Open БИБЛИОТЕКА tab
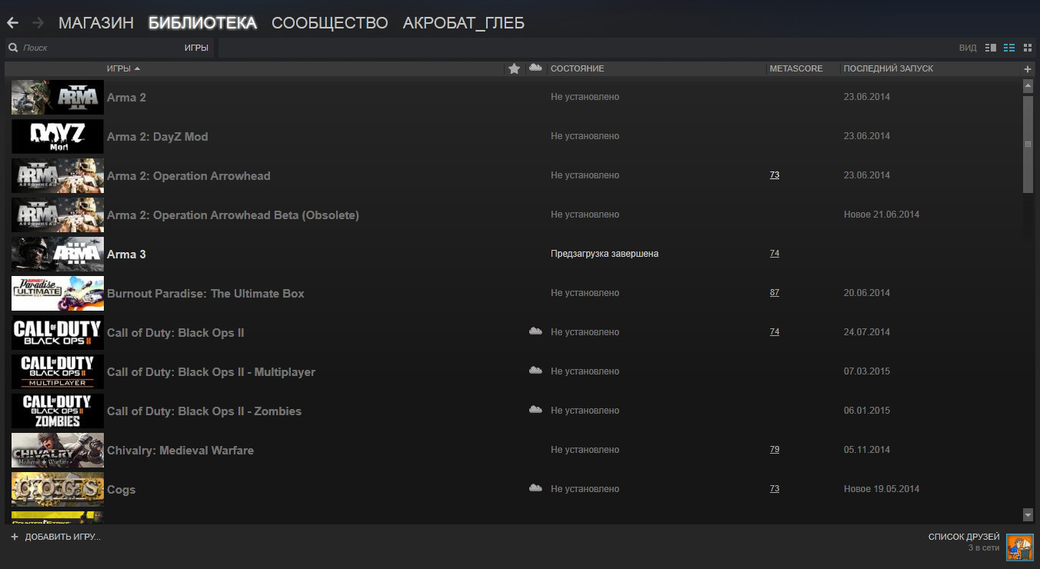Image resolution: width=1040 pixels, height=569 pixels. click(x=202, y=23)
